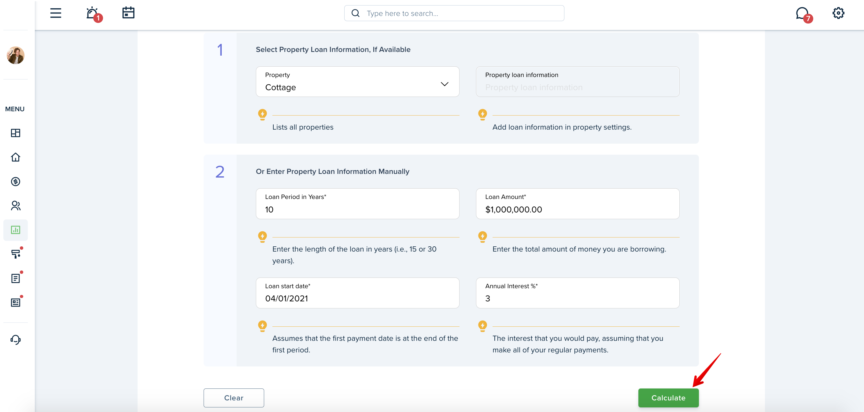The width and height of the screenshot is (864, 412).
Task: Click 'Or Enter Property Loan Information Manually' heading
Action: click(x=332, y=171)
